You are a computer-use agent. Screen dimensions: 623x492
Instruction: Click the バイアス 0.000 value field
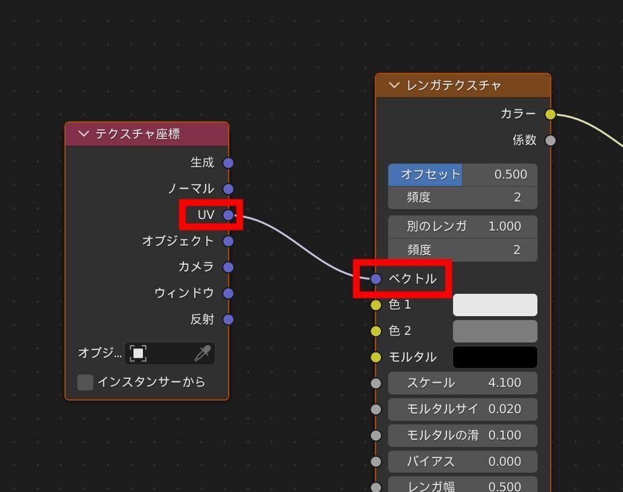click(x=463, y=462)
